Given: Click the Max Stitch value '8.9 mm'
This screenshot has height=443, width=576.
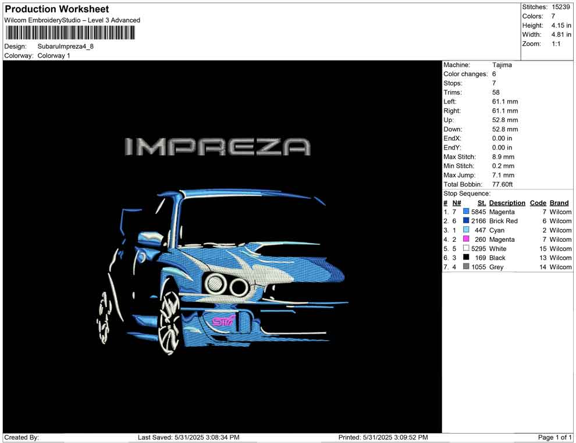Looking at the screenshot, I should 503,157.
